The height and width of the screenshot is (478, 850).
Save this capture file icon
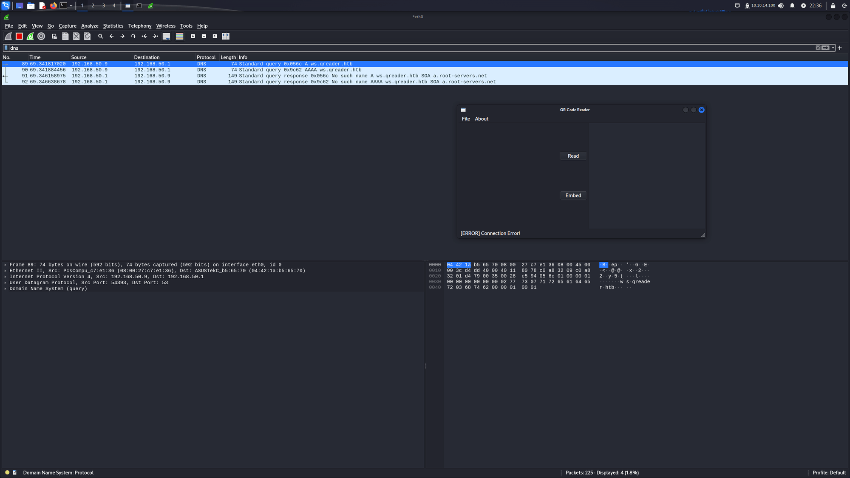(65, 37)
